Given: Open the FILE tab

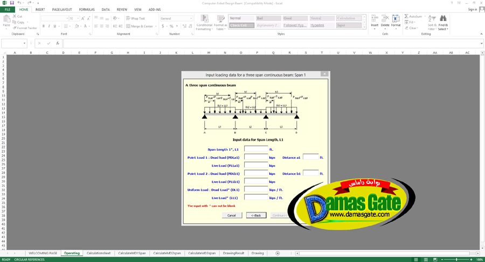Looking at the screenshot, I should 8,10.
